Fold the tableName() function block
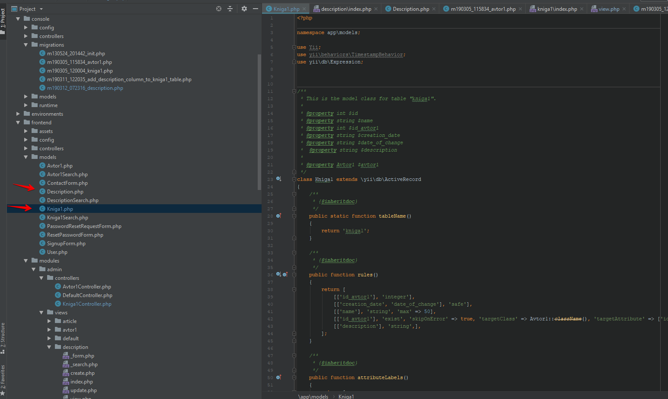This screenshot has width=668, height=399. pyautogui.click(x=294, y=216)
